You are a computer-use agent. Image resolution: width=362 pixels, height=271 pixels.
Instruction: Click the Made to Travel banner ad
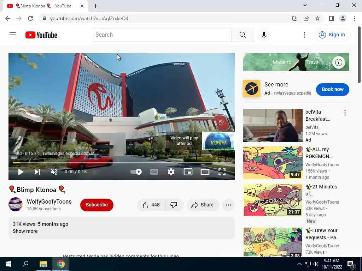coord(296,62)
